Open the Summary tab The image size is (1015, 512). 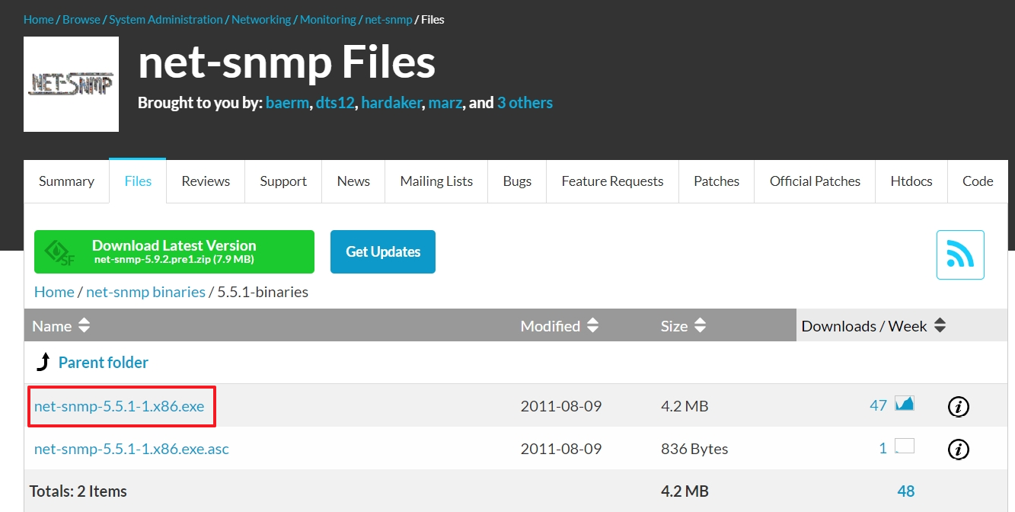pos(66,181)
